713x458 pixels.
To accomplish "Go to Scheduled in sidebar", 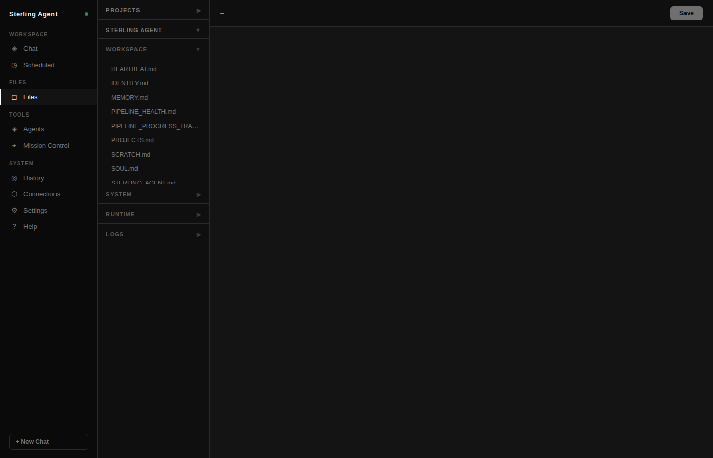I will 48,65.
